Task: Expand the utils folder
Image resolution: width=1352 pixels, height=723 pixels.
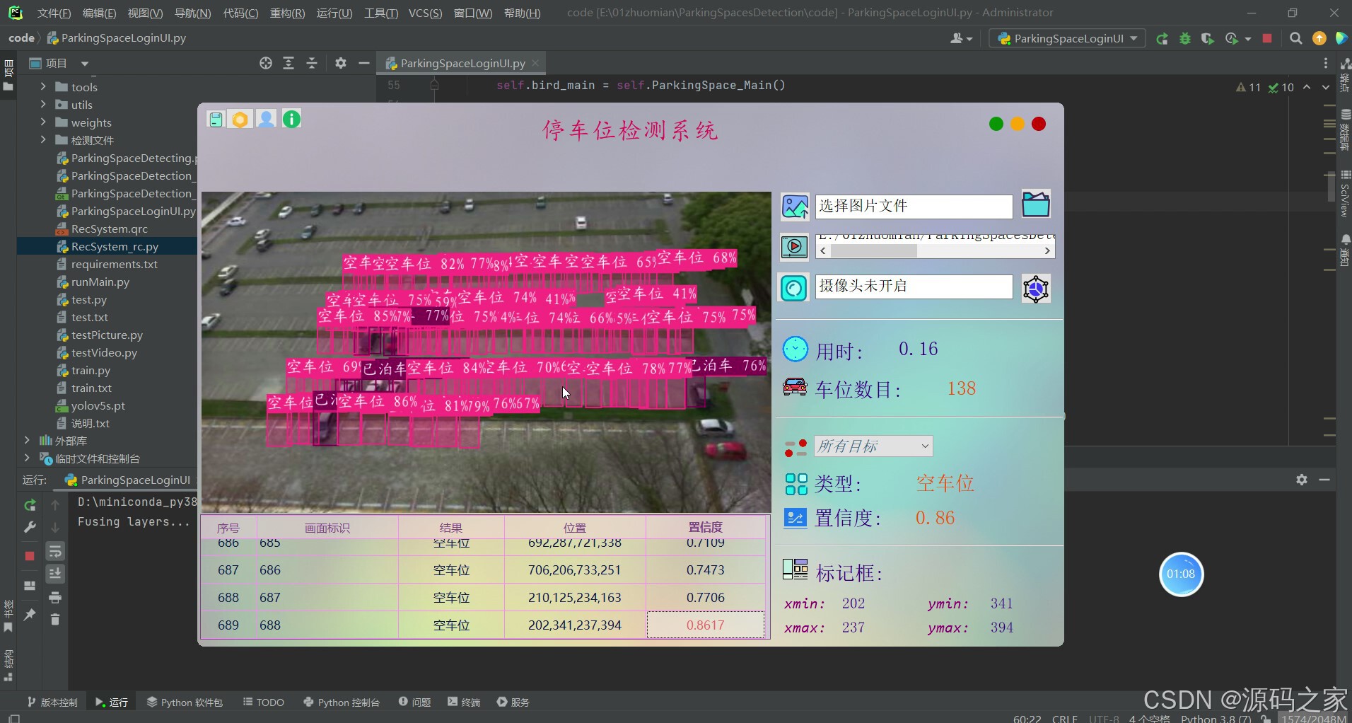Action: (43, 104)
